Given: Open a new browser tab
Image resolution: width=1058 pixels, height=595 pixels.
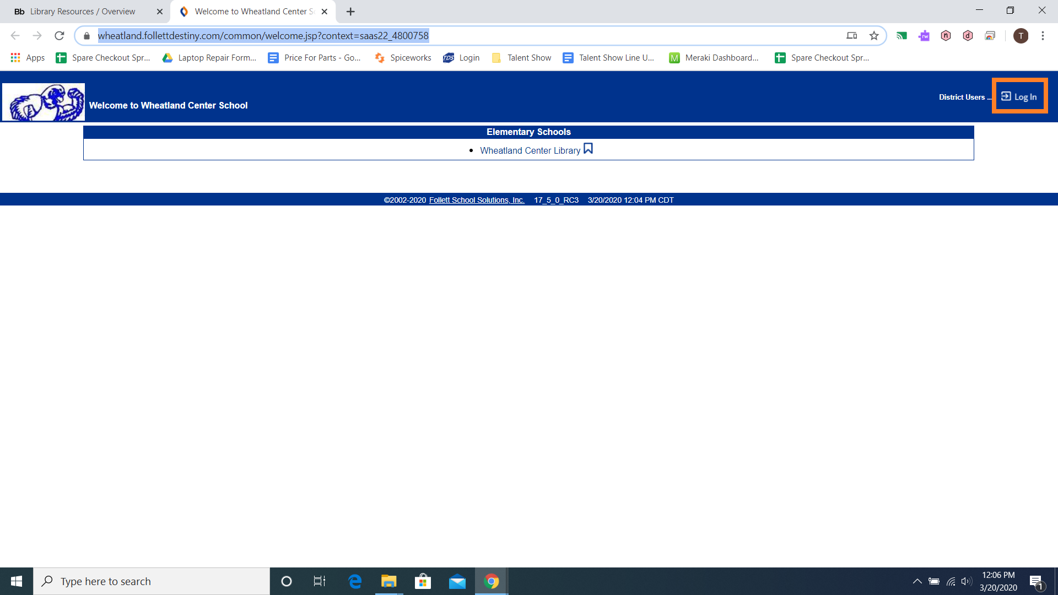Looking at the screenshot, I should 350,12.
